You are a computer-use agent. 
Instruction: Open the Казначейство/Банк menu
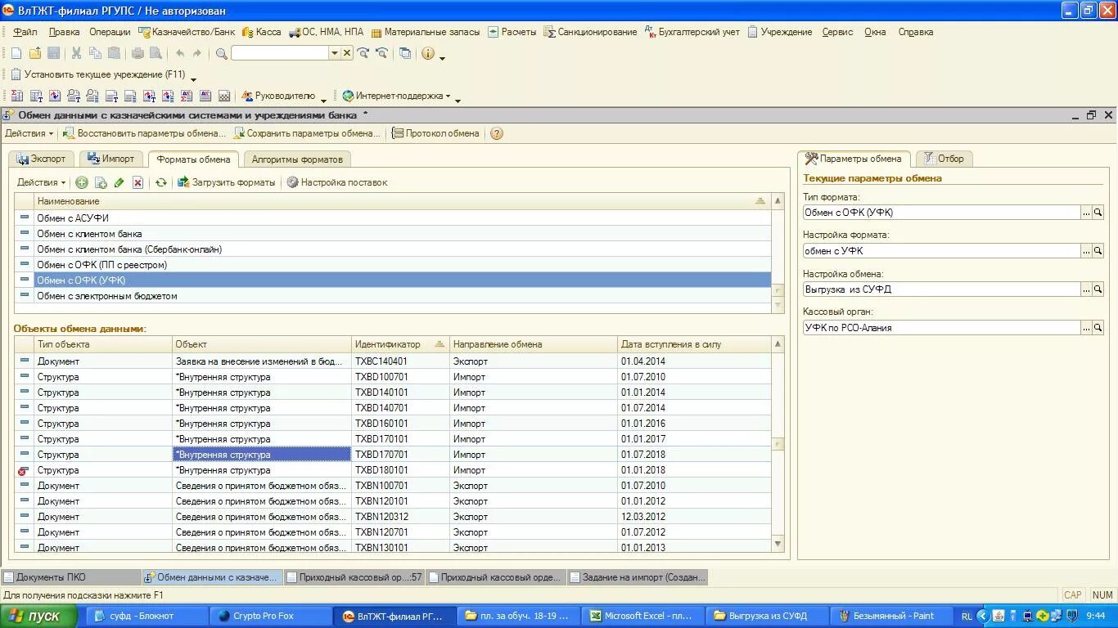(187, 32)
